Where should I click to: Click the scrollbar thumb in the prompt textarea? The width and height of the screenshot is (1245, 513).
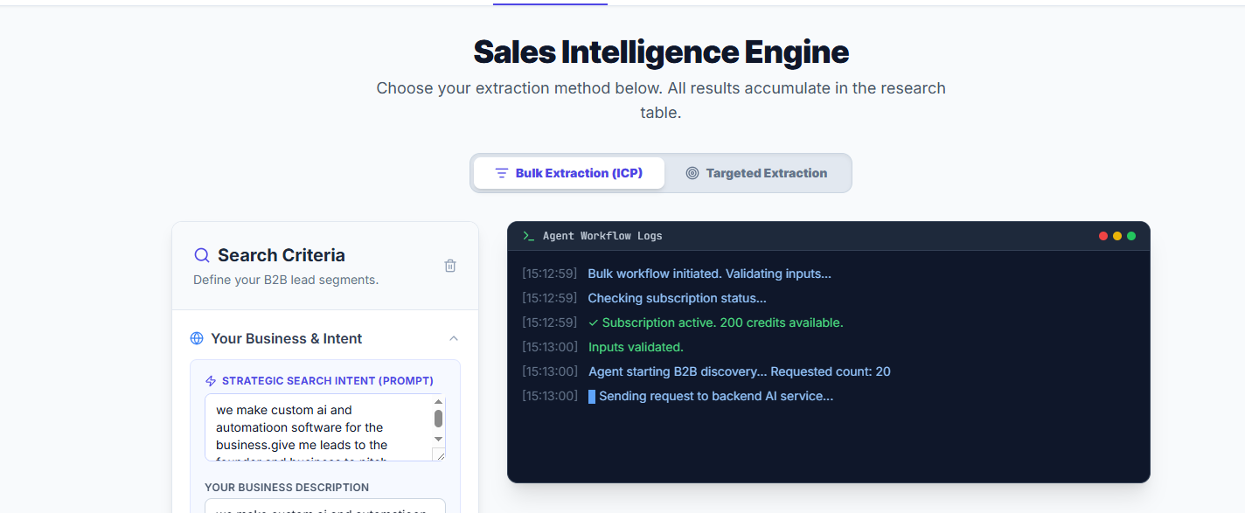(439, 419)
